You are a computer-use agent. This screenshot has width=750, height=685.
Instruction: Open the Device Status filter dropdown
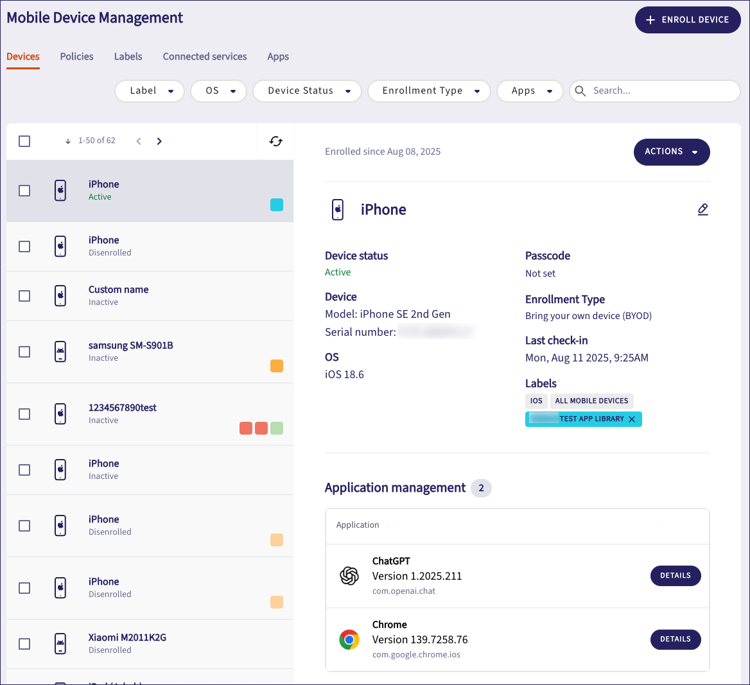click(308, 91)
